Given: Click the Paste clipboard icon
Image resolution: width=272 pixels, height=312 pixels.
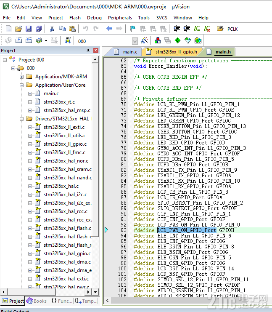Looking at the screenshot, I should click(x=72, y=29).
